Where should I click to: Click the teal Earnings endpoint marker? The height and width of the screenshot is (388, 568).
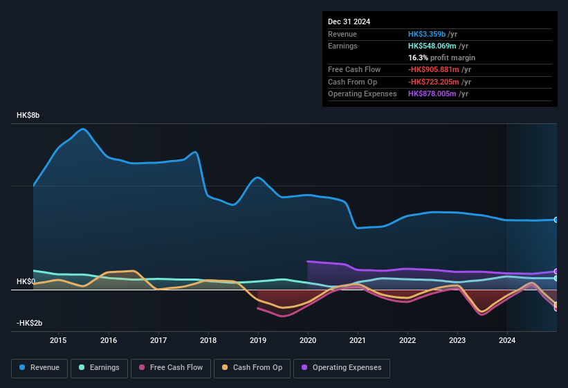pos(556,278)
